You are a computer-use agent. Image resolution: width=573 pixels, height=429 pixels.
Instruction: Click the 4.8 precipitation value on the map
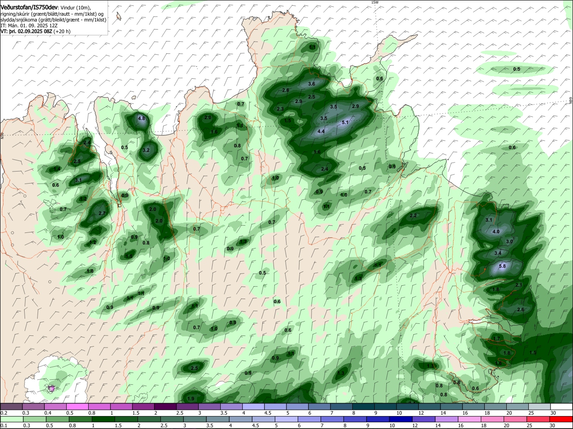[142, 118]
